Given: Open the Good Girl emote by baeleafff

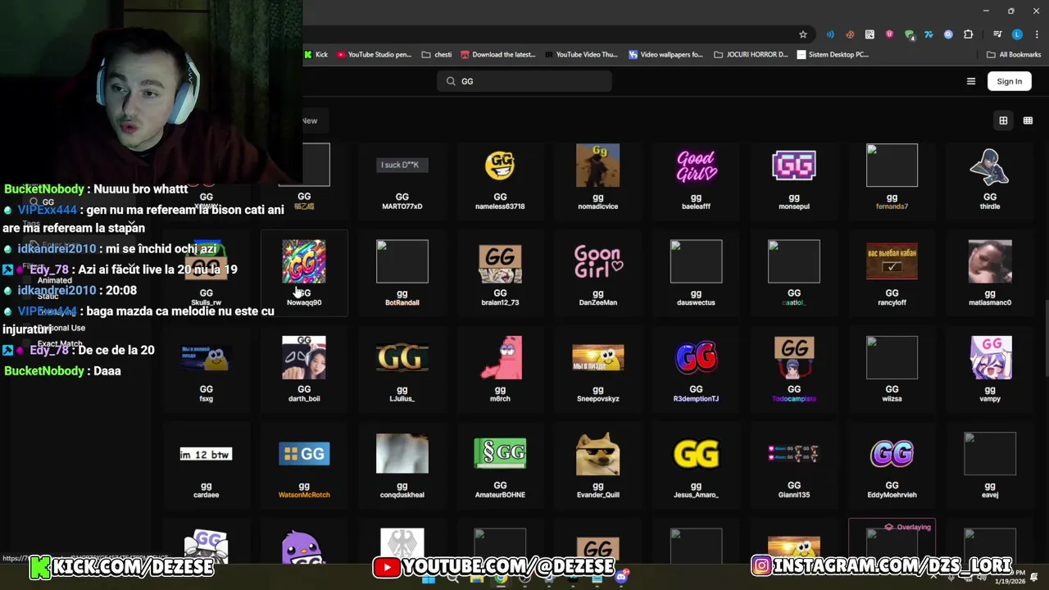Looking at the screenshot, I should pyautogui.click(x=696, y=166).
